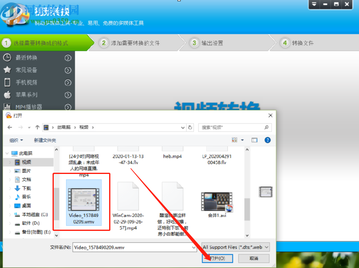Select 桌面 in the navigation tree
This screenshot has height=268, width=359.
[26, 205]
